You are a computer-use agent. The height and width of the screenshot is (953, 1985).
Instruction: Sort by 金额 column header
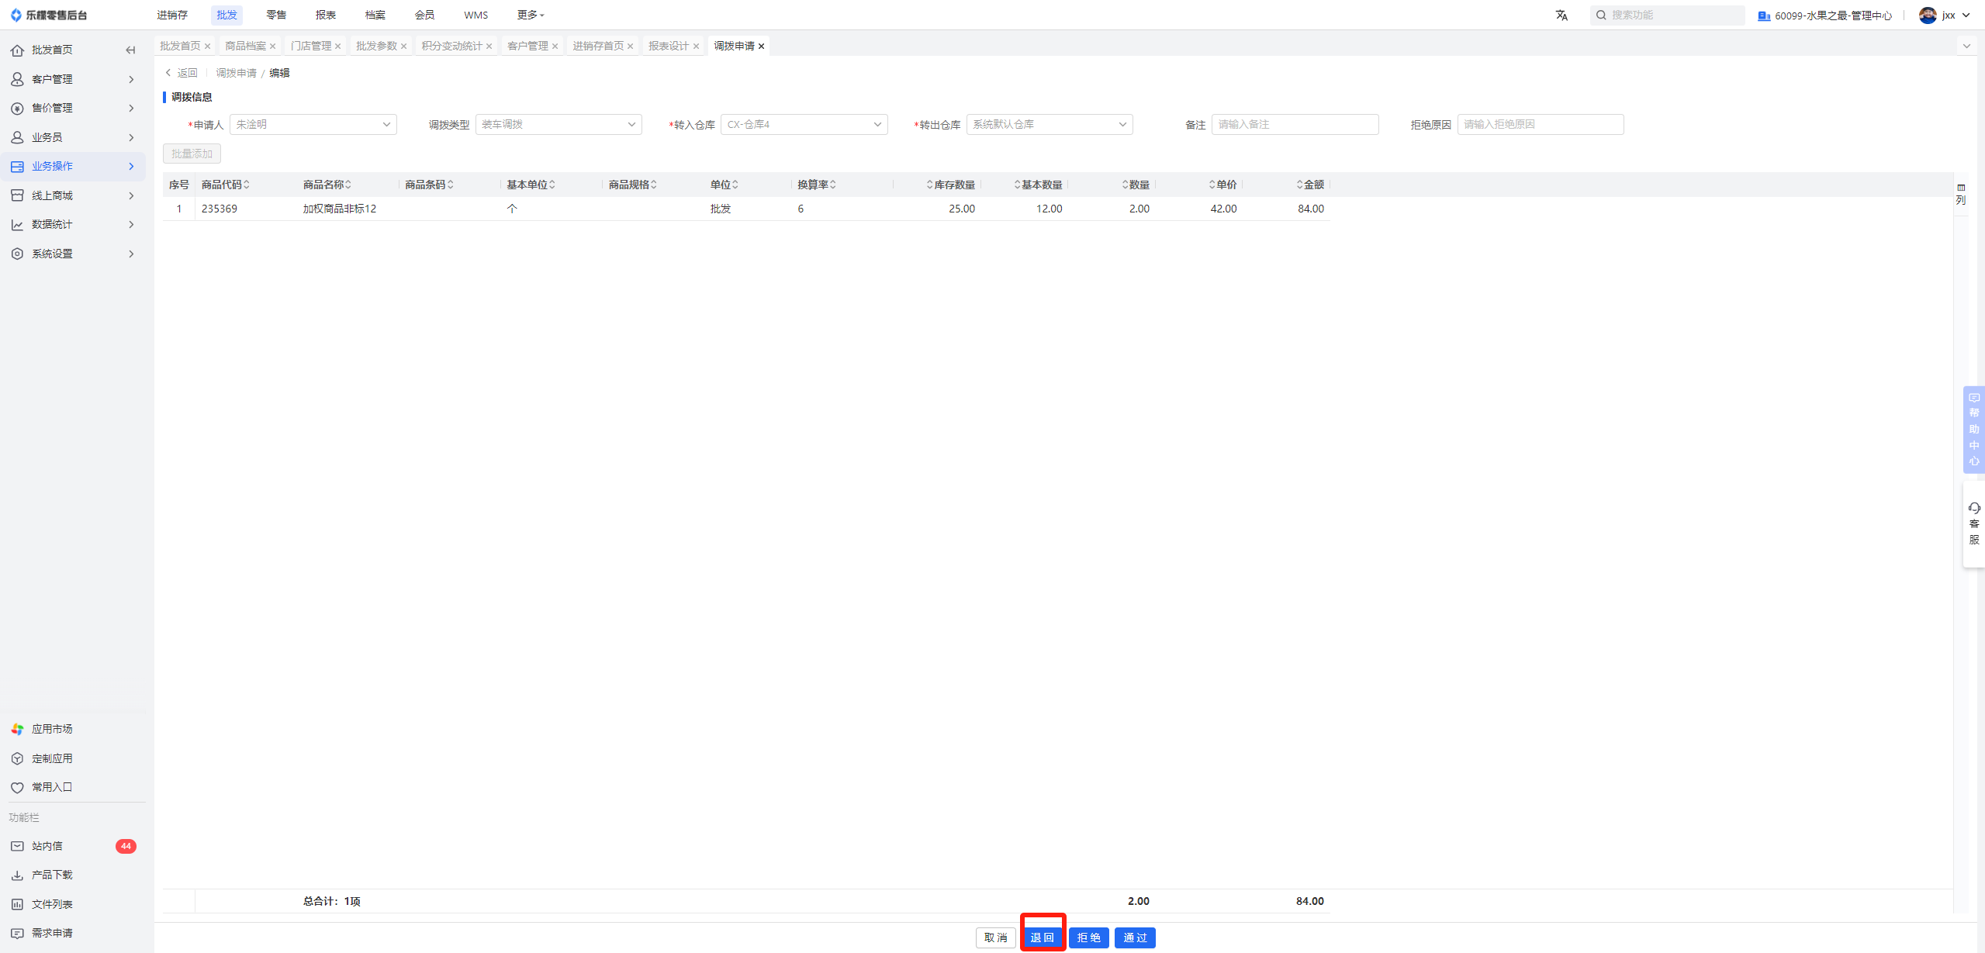pyautogui.click(x=1311, y=185)
